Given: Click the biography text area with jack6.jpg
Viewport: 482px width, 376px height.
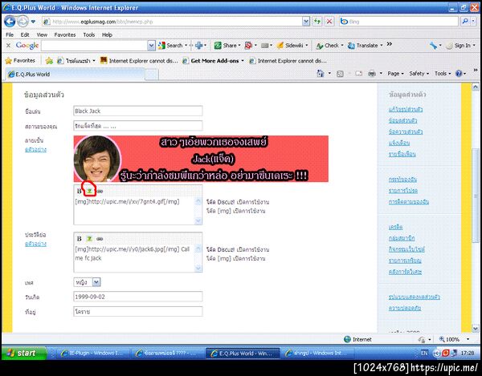Looking at the screenshot, I should [x=135, y=258].
